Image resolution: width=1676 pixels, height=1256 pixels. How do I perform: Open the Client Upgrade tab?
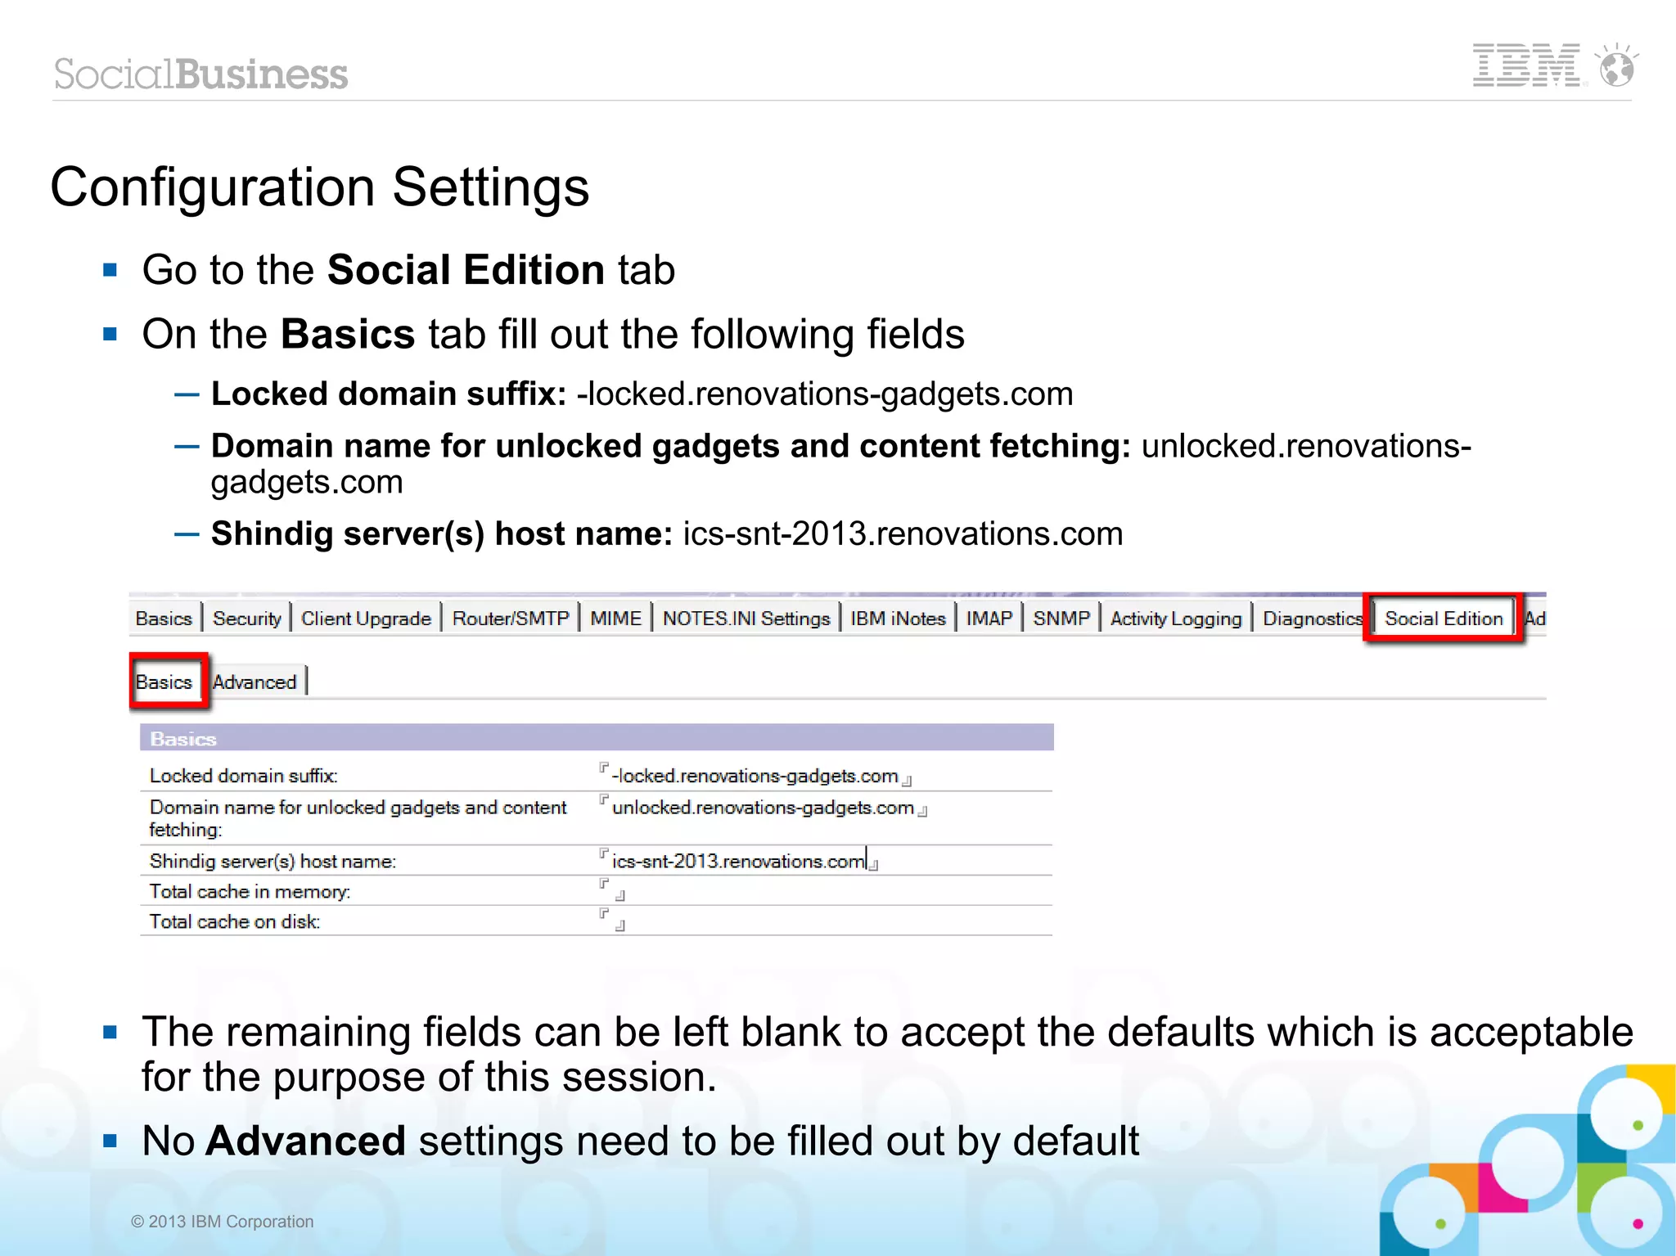[366, 619]
